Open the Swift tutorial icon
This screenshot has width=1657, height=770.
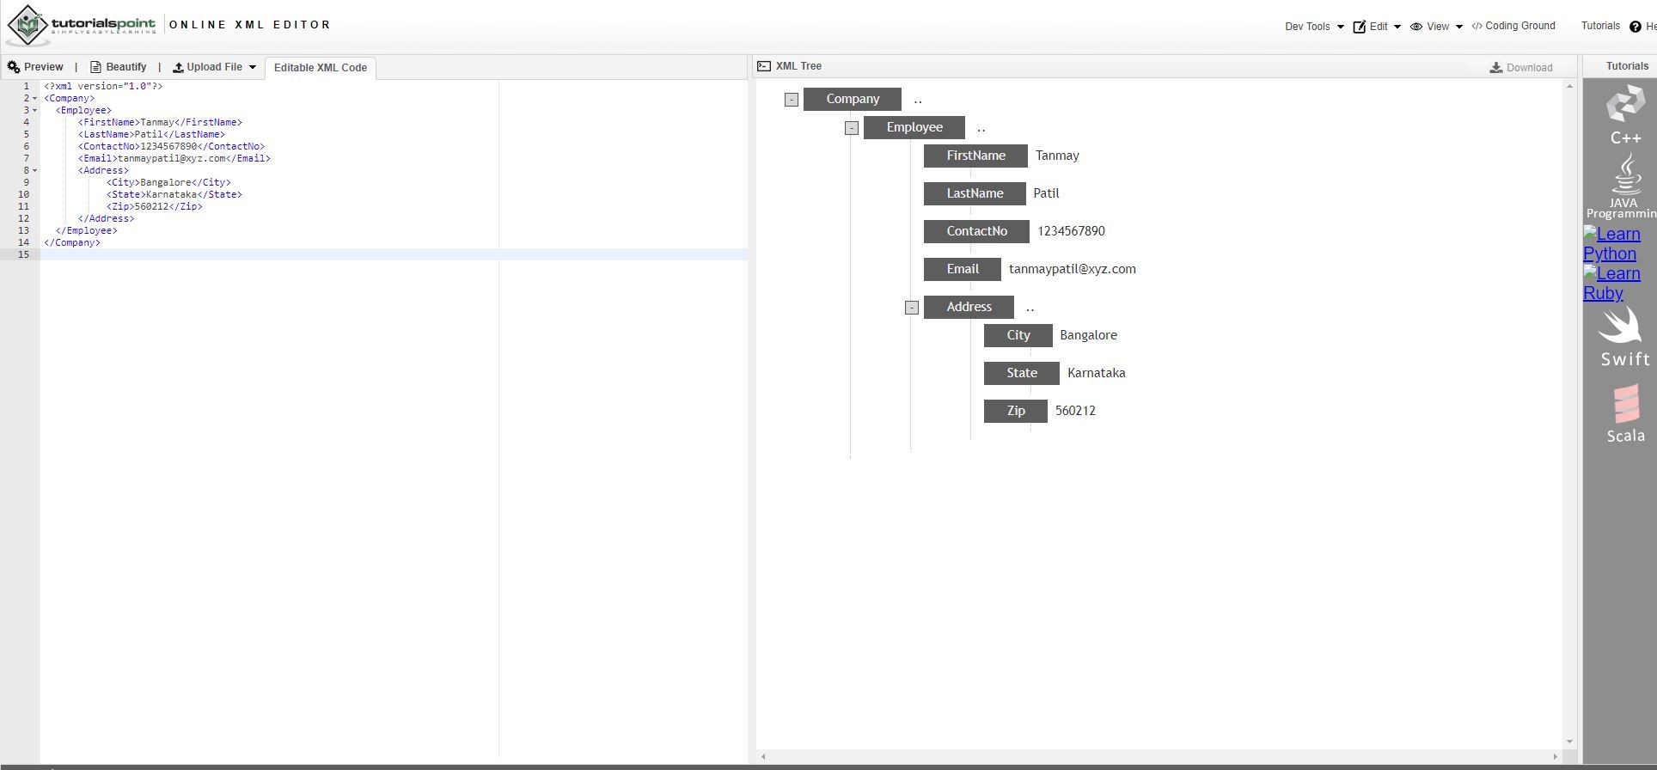(1624, 338)
